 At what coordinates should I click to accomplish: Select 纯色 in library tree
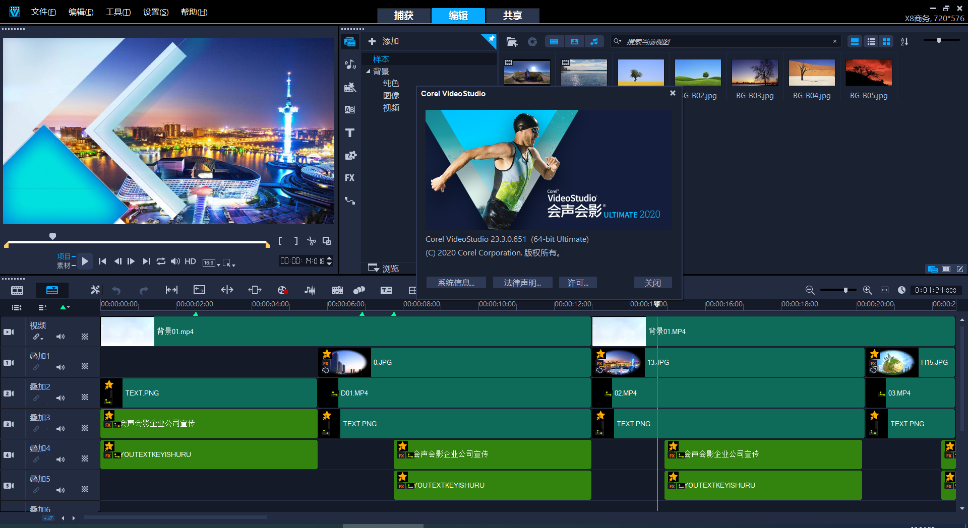[x=391, y=83]
